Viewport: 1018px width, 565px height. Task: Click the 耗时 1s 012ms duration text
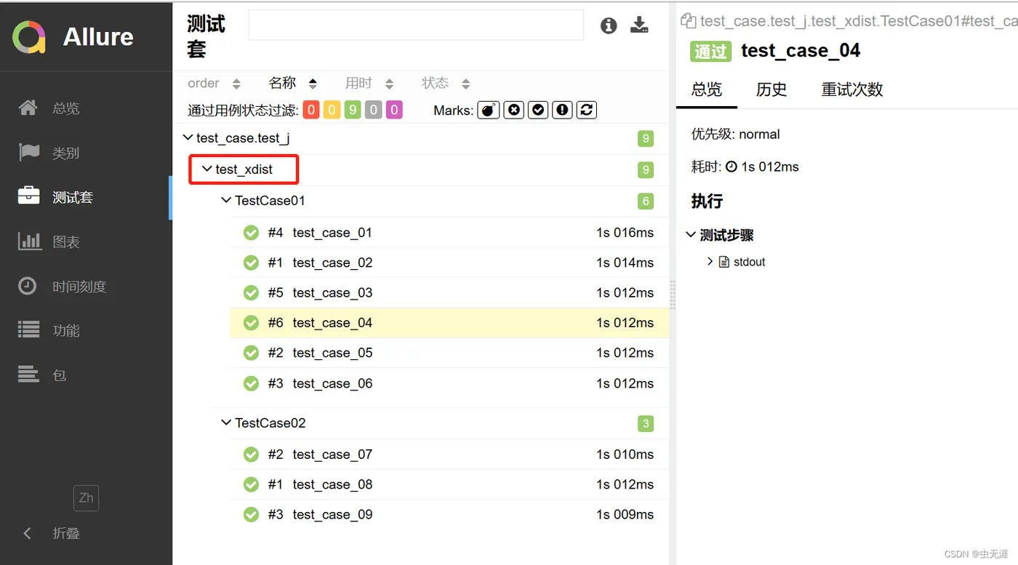[745, 167]
